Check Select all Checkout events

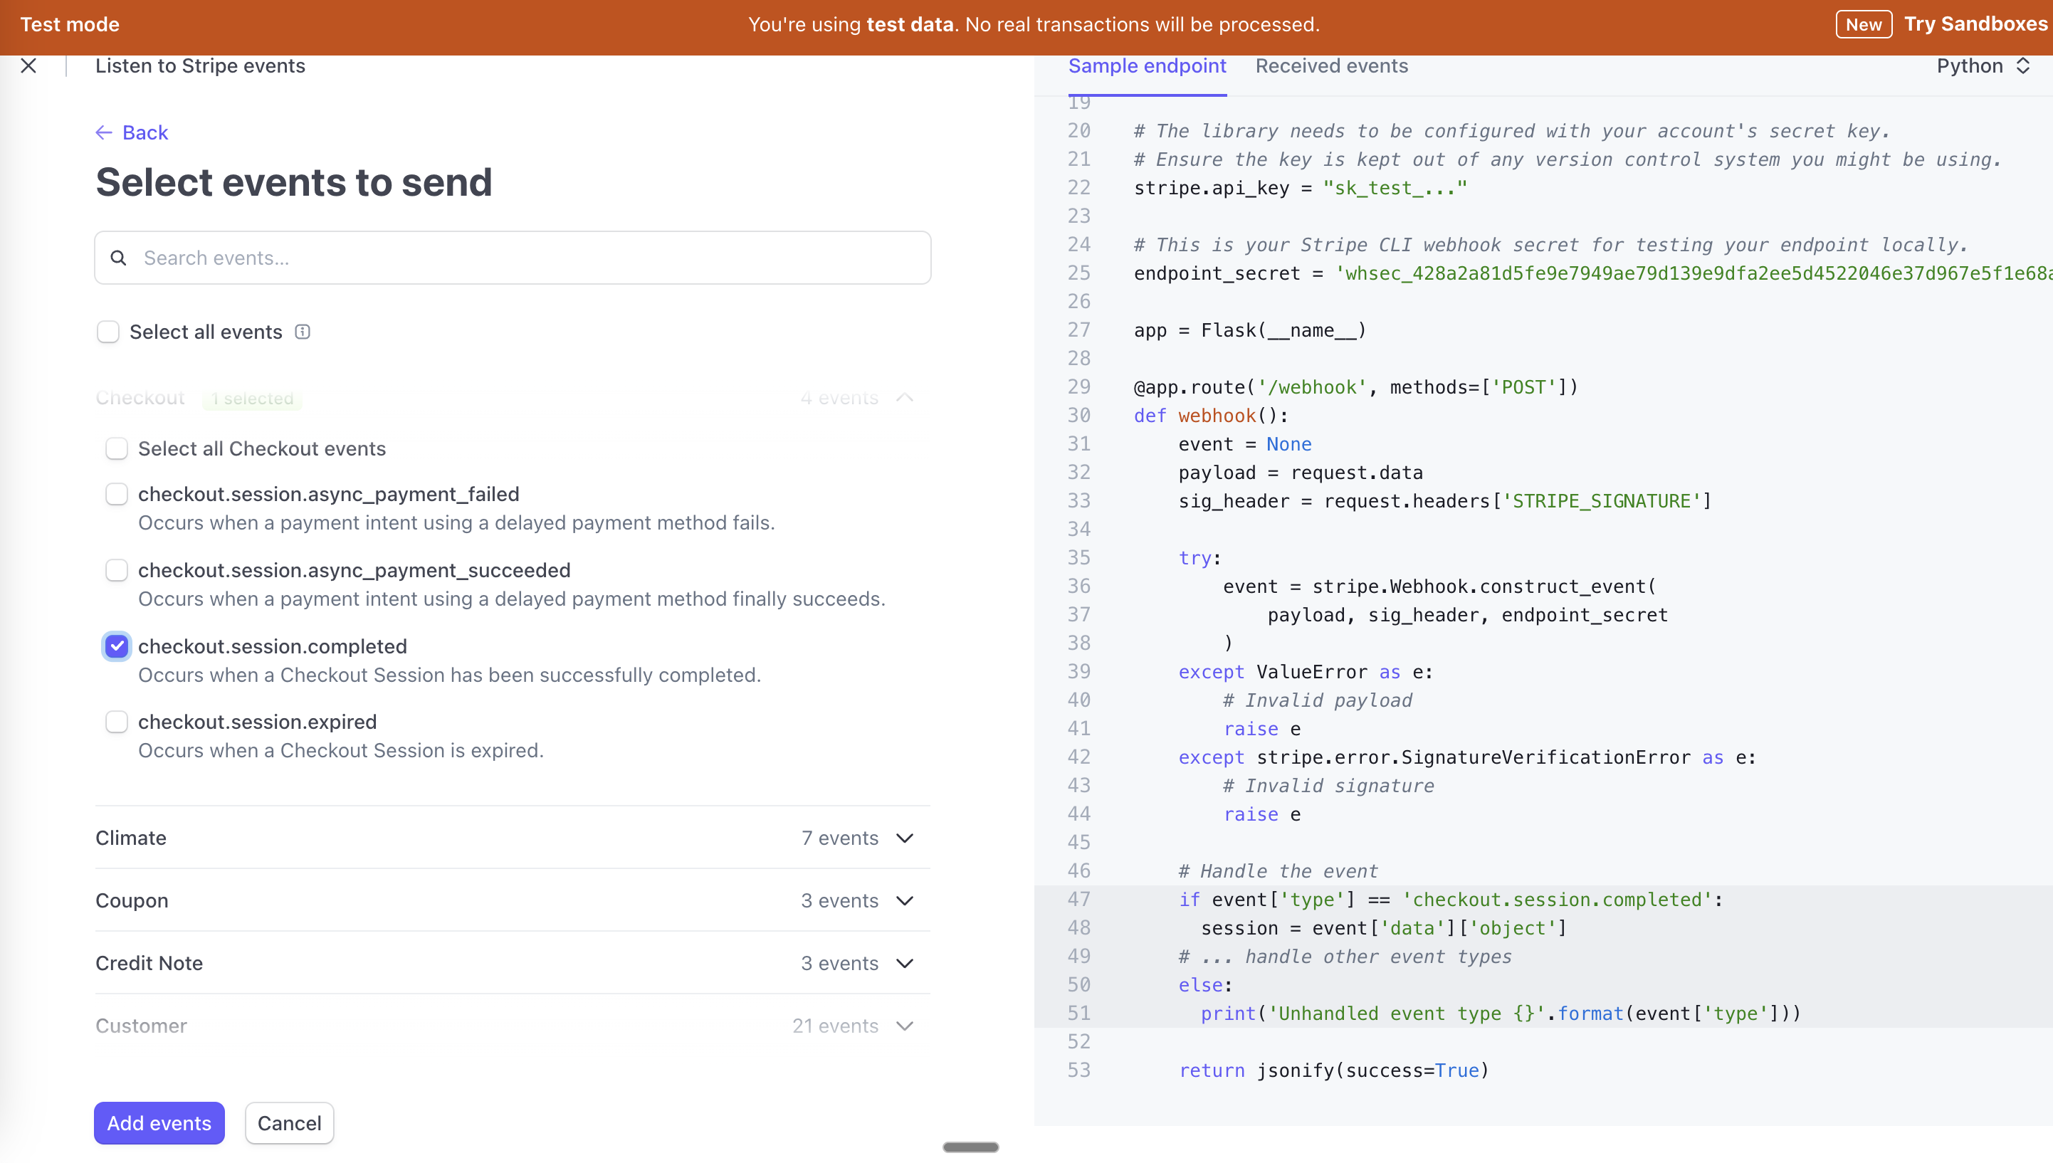point(117,449)
